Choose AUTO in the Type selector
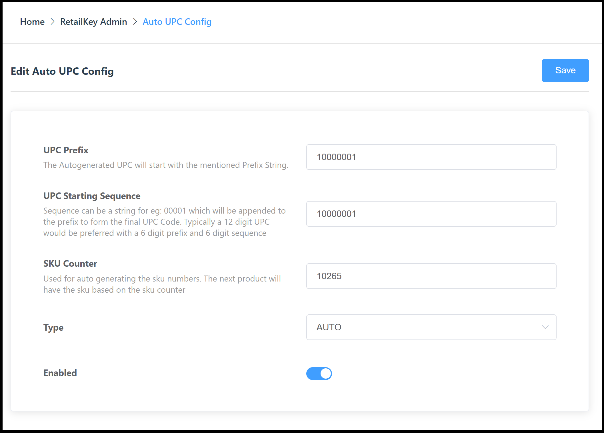 [328, 327]
